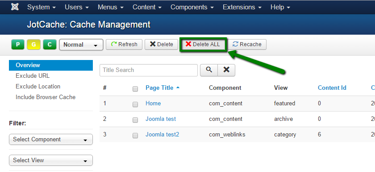The image size is (375, 172).
Task: Open the Select Component filter dropdown
Action: coord(51,140)
